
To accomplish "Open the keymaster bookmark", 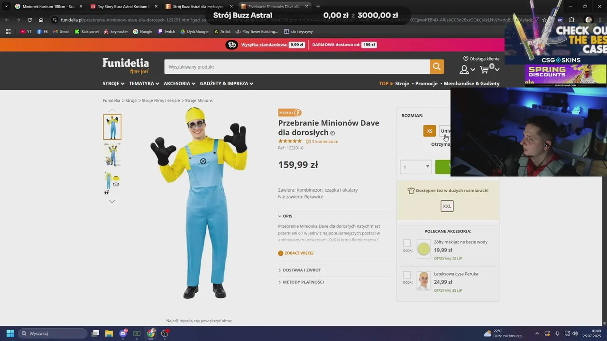I will point(116,31).
